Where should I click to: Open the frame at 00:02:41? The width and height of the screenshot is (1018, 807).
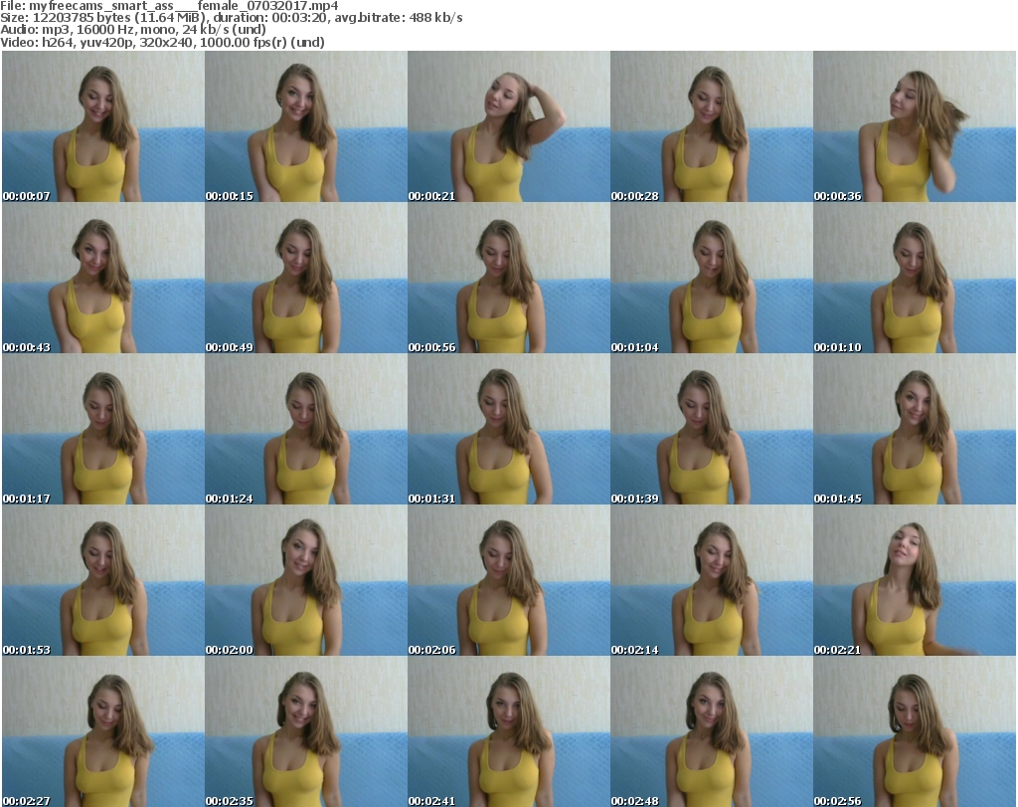pyautogui.click(x=508, y=731)
